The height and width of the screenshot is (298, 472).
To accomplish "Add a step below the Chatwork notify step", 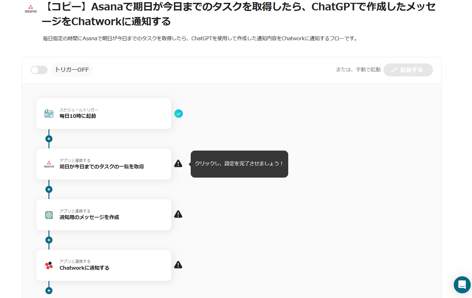I will [49, 290].
